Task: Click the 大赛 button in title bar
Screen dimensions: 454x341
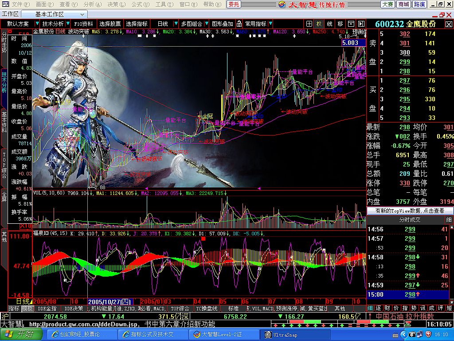Action: (388, 4)
